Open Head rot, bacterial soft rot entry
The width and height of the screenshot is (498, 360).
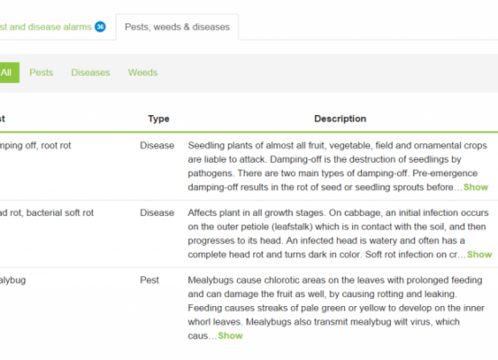(x=47, y=212)
